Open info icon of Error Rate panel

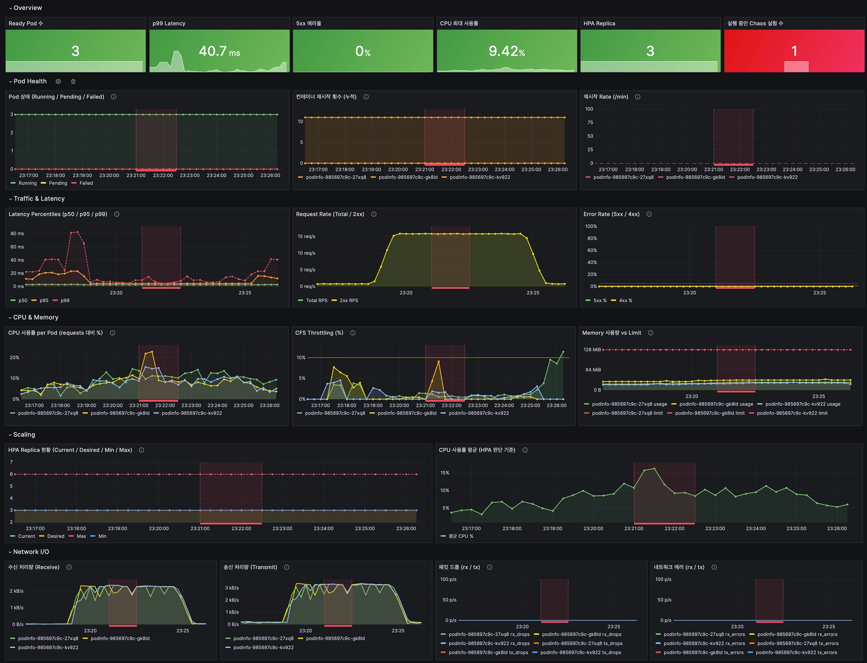649,214
